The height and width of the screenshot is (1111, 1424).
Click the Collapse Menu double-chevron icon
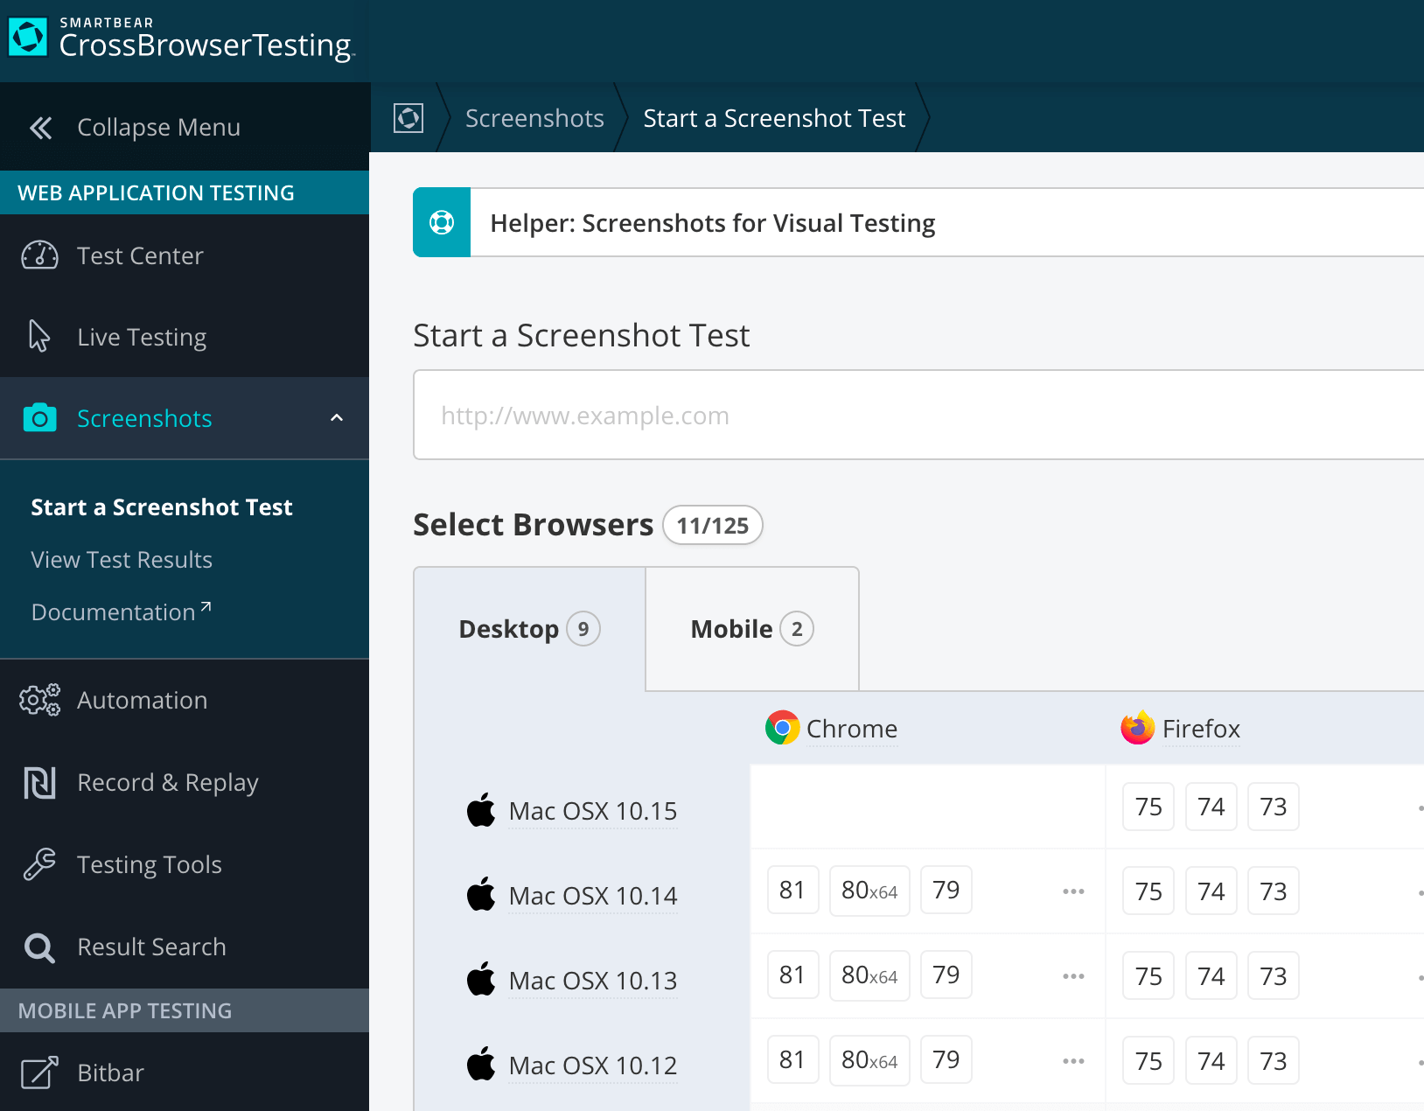tap(40, 128)
